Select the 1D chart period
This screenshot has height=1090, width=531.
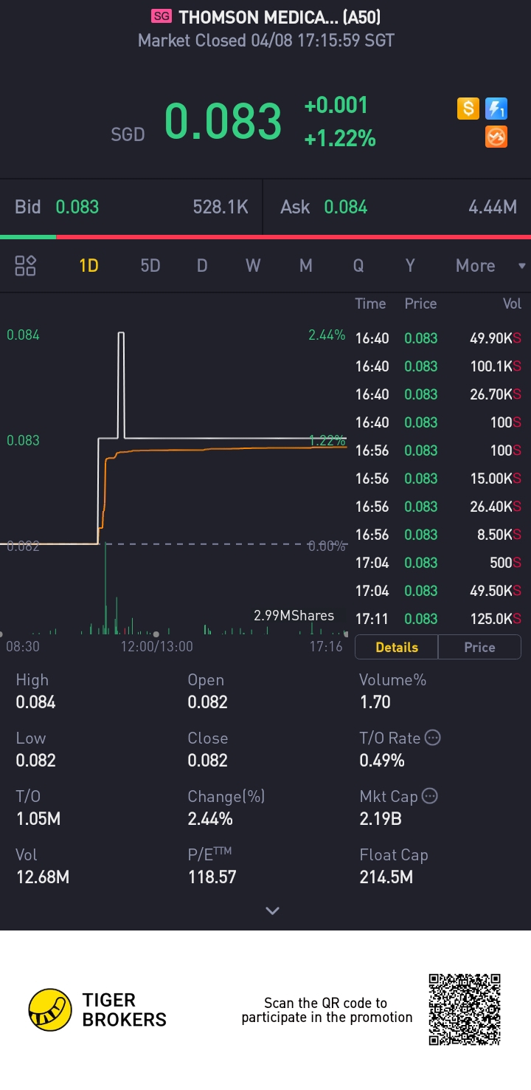point(88,266)
